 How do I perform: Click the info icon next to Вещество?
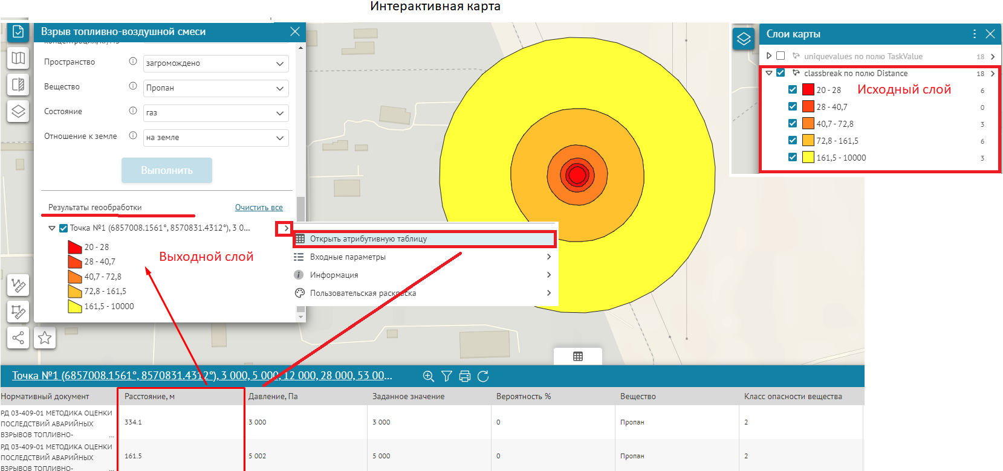(133, 86)
